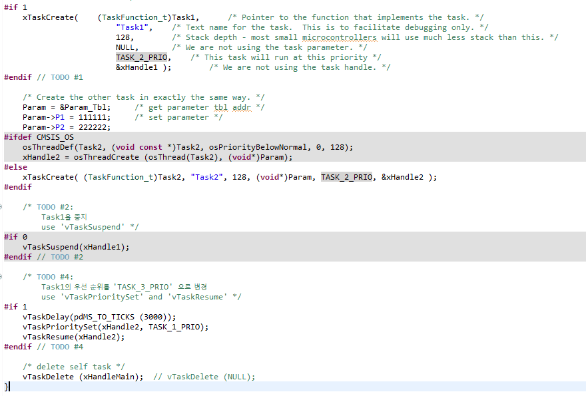Click the 'Create the other task' comment
The height and width of the screenshot is (396, 586).
pos(144,97)
